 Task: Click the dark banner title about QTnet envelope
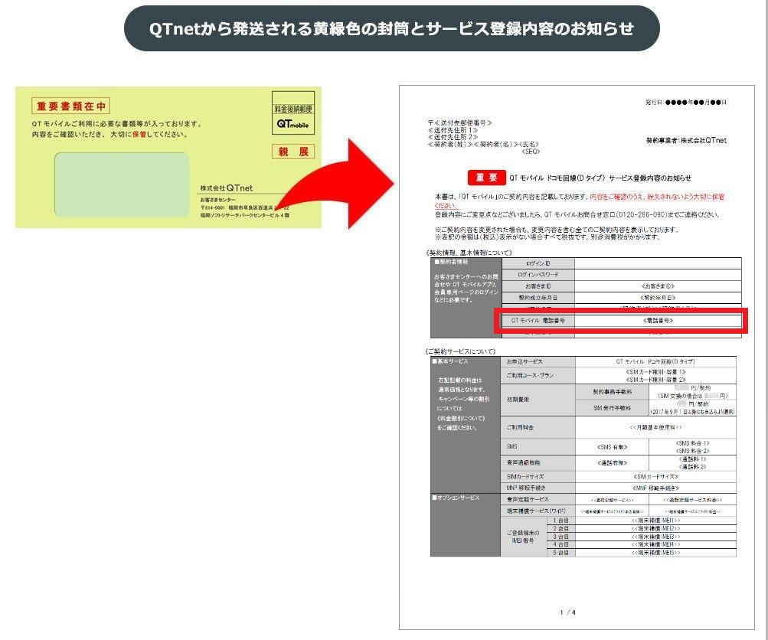point(391,28)
